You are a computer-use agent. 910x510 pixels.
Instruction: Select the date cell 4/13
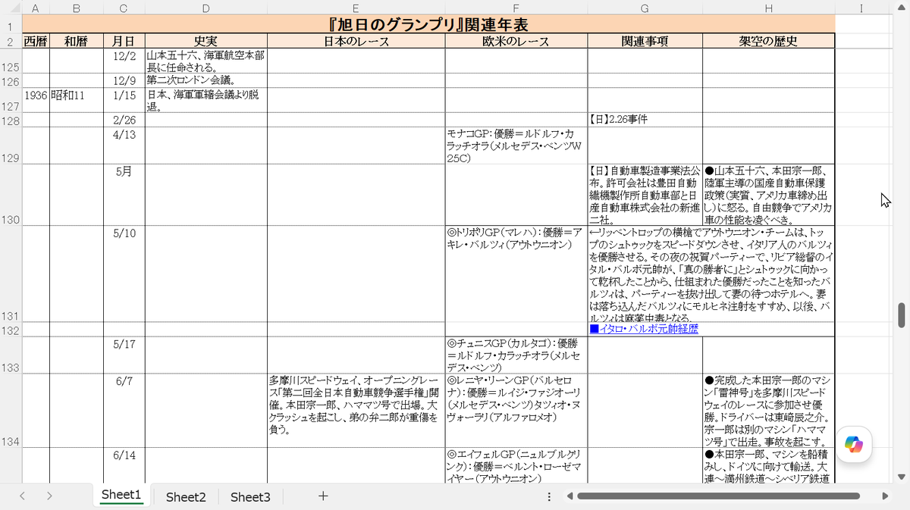coord(124,145)
